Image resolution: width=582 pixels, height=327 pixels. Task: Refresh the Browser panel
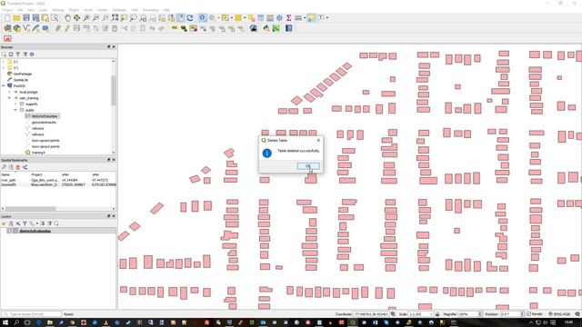11,54
